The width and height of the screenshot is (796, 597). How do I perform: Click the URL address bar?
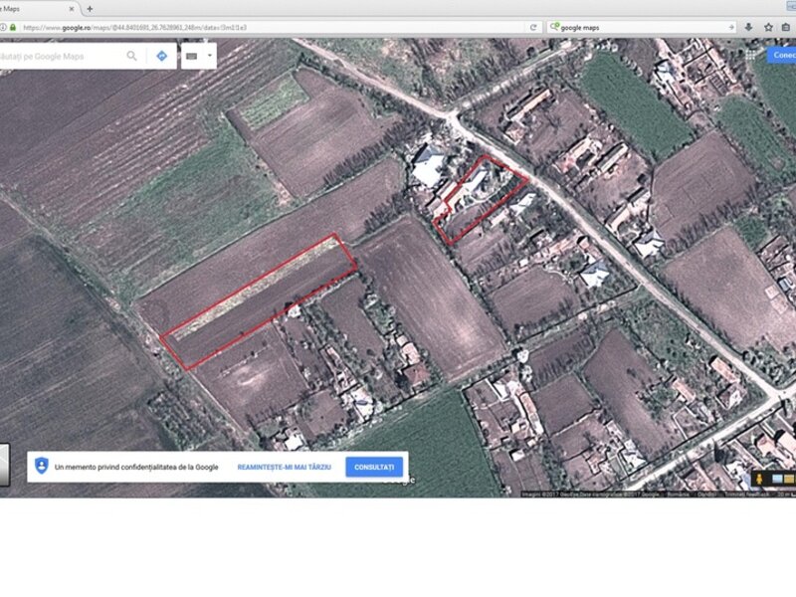[269, 27]
